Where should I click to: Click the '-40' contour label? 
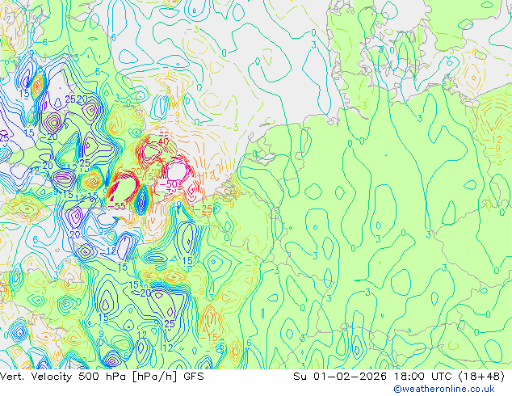coord(159,141)
